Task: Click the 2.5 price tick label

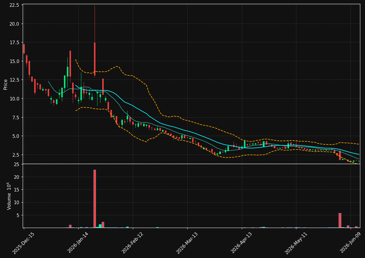Action: [x=16, y=155]
